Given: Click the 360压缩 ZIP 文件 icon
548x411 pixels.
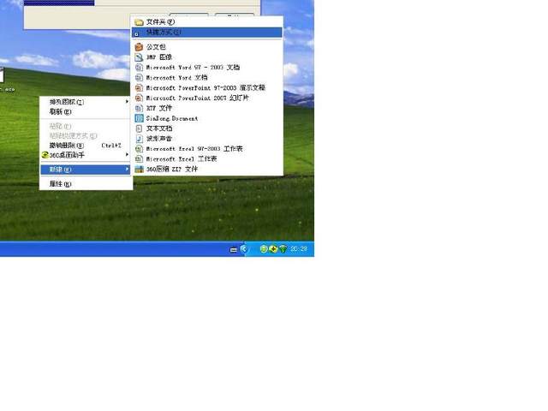Looking at the screenshot, I should (139, 170).
